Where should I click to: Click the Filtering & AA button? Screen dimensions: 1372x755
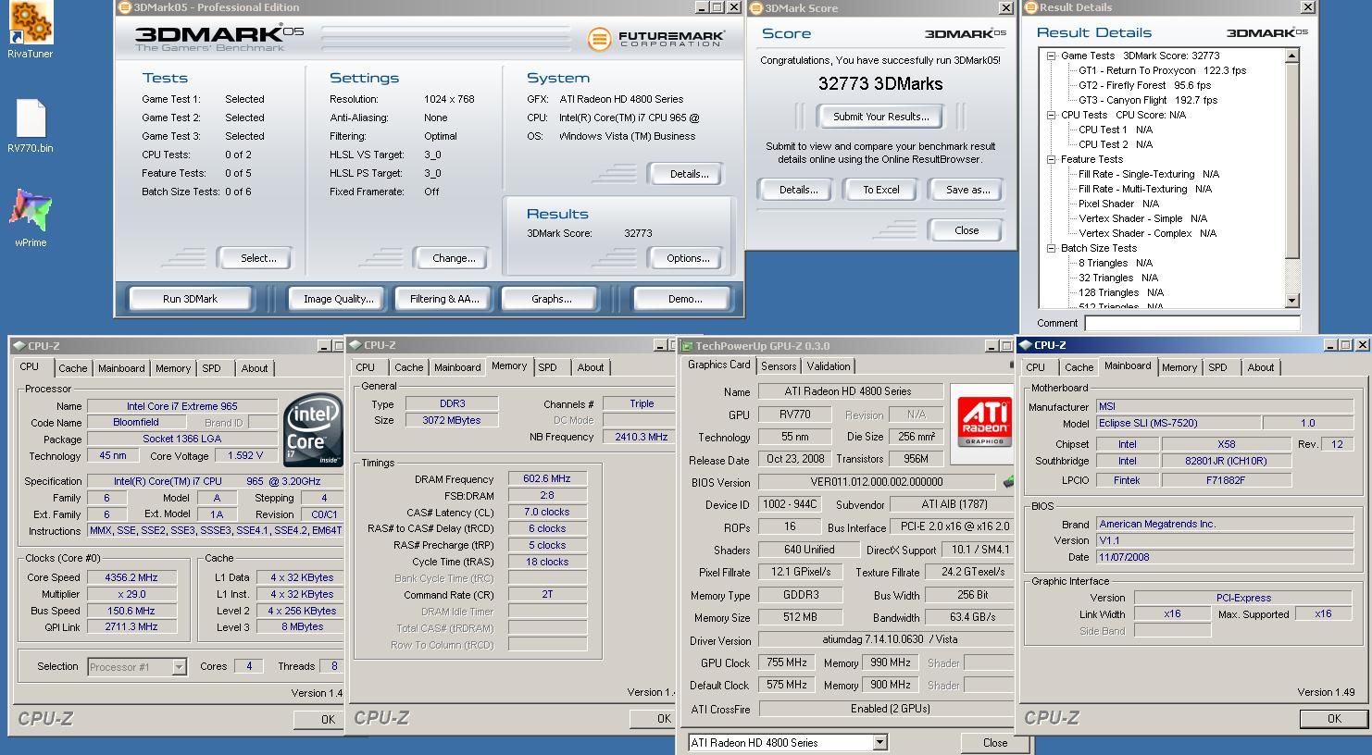point(445,299)
